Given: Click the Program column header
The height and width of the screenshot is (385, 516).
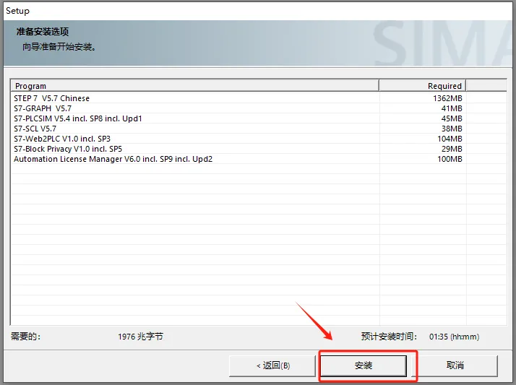Looking at the screenshot, I should [x=195, y=86].
